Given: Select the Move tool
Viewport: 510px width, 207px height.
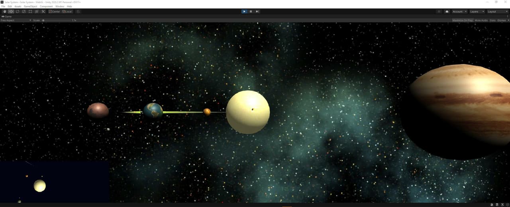Looking at the screenshot, I should [11, 12].
